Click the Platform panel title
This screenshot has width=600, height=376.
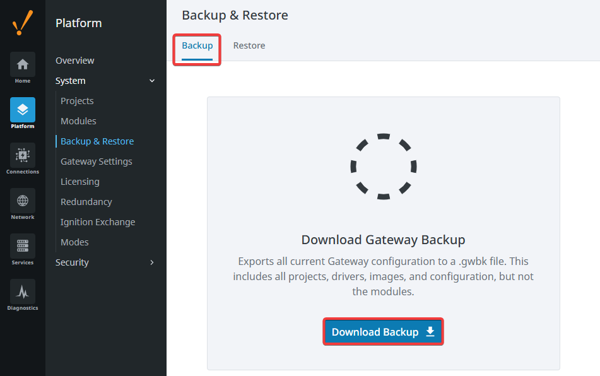[78, 23]
